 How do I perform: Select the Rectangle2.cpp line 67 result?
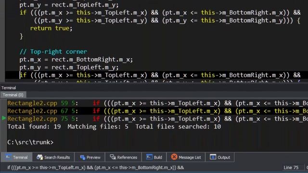157,111
